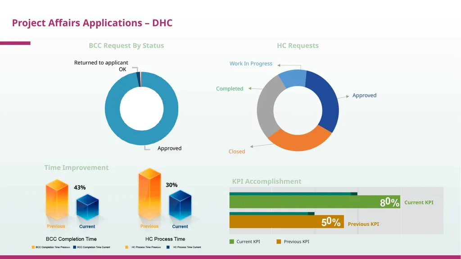Select the orange swatch for BCC Completion Time Previous
This screenshot has width=461, height=259.
point(33,247)
